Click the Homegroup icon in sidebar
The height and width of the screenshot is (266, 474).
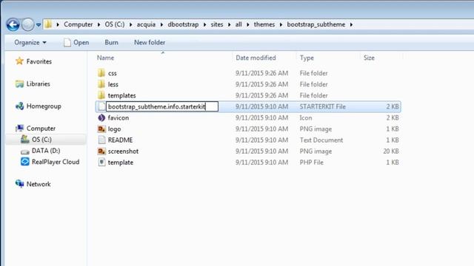pyautogui.click(x=20, y=106)
